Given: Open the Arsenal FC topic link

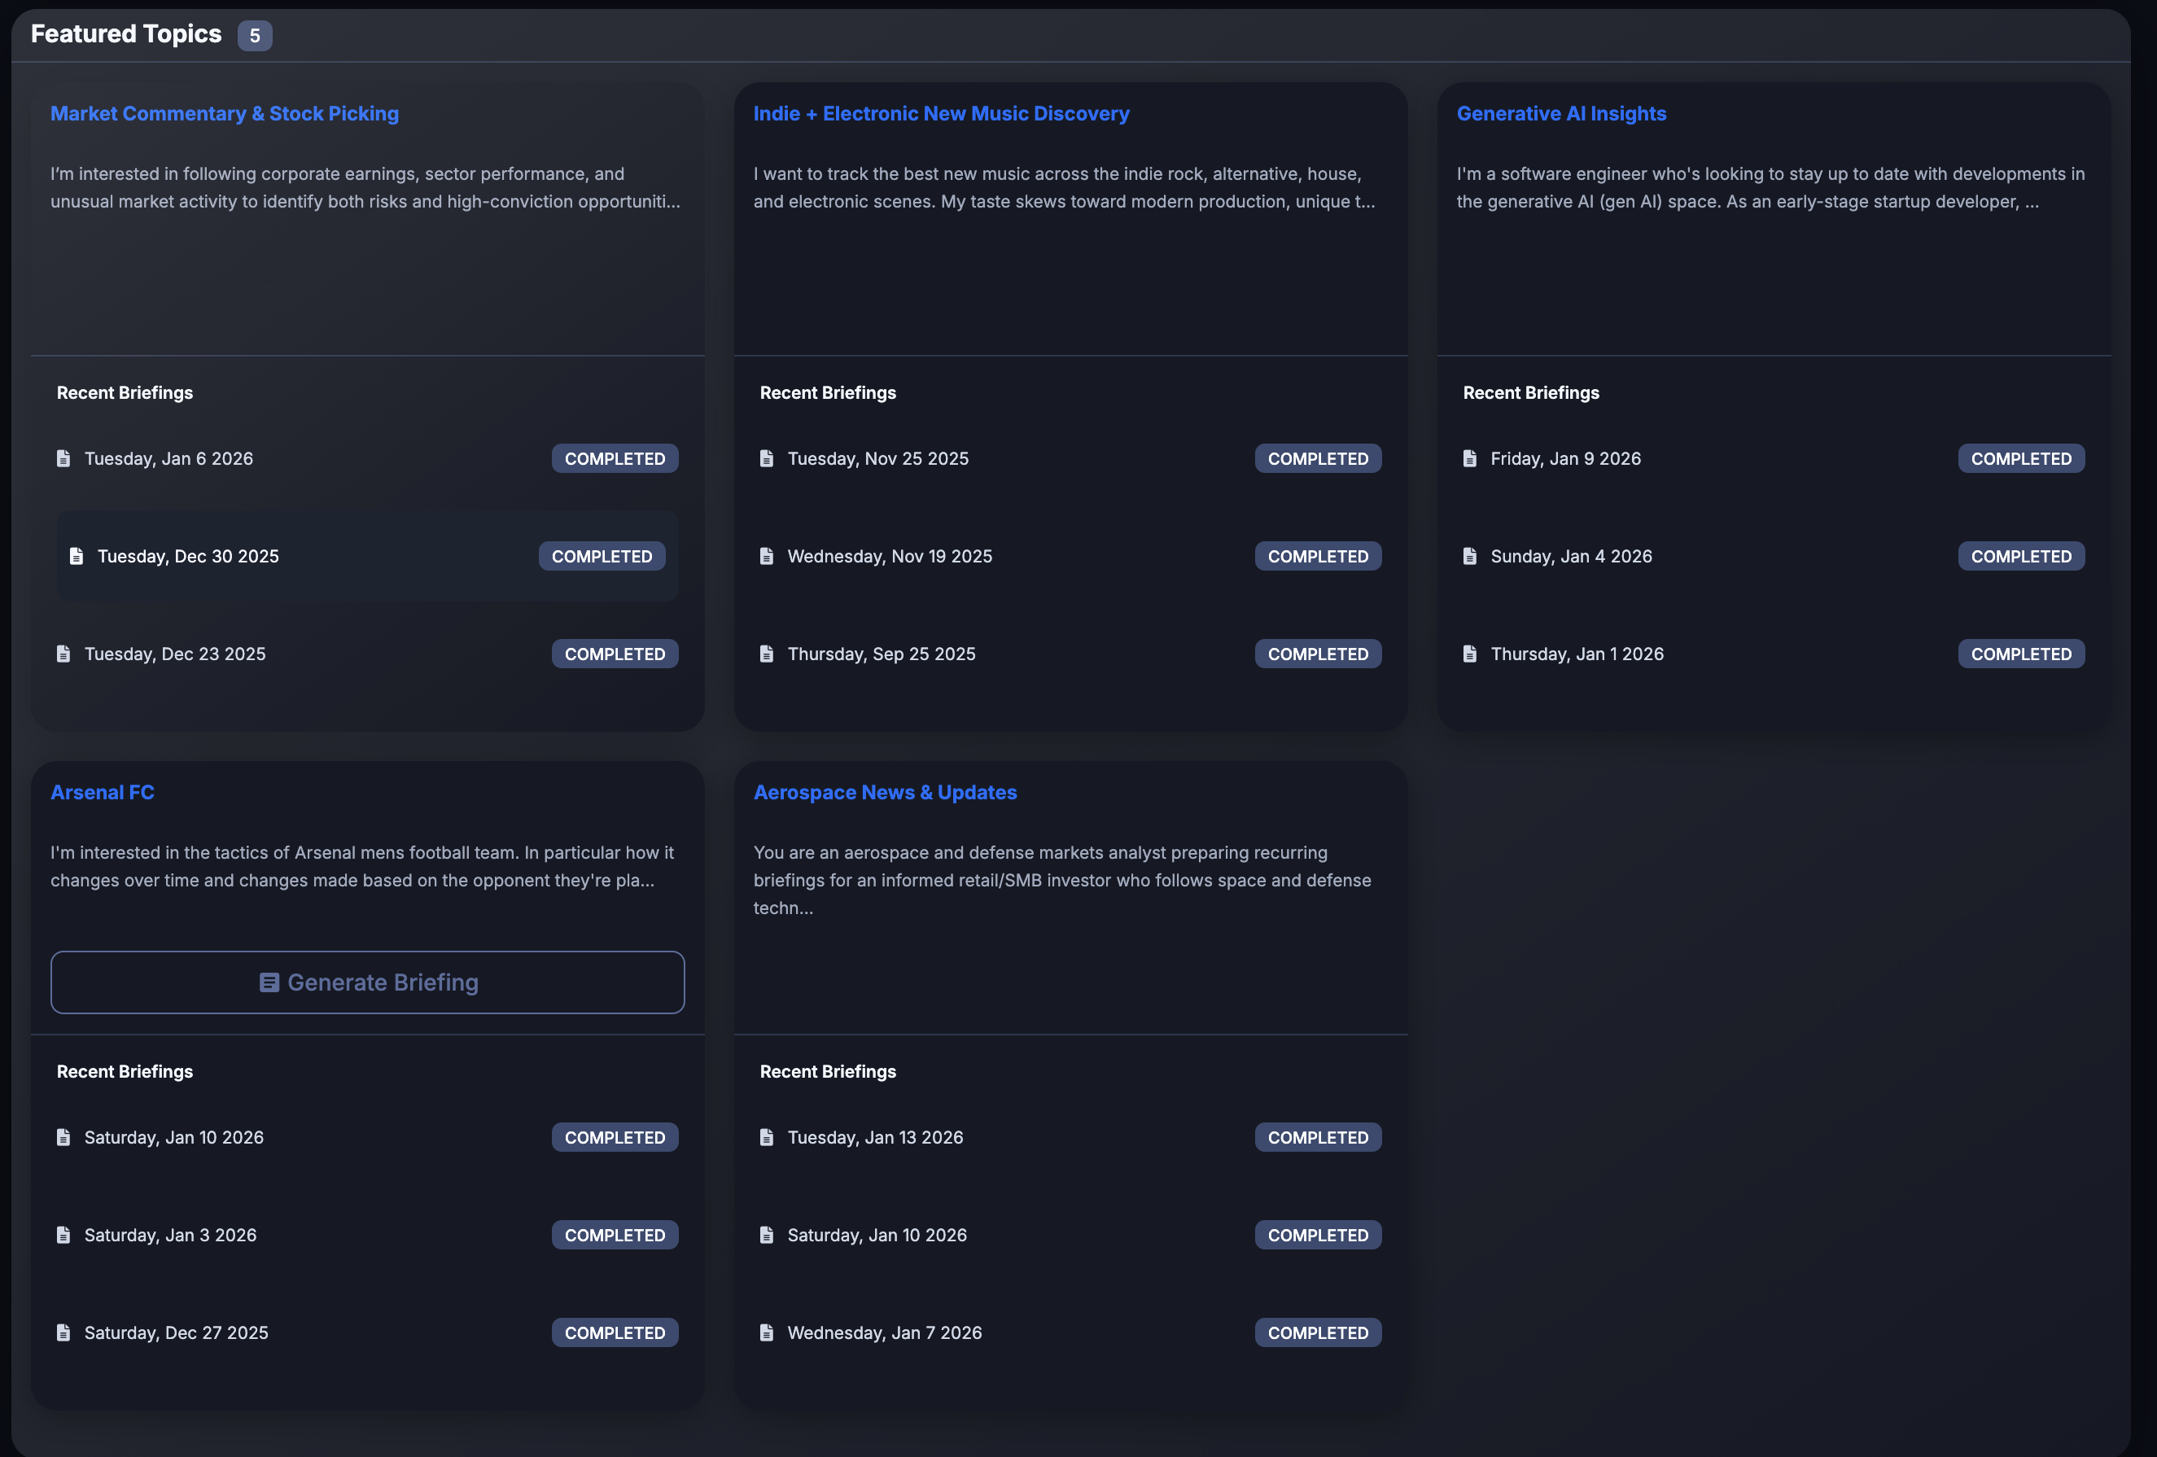Looking at the screenshot, I should (102, 793).
